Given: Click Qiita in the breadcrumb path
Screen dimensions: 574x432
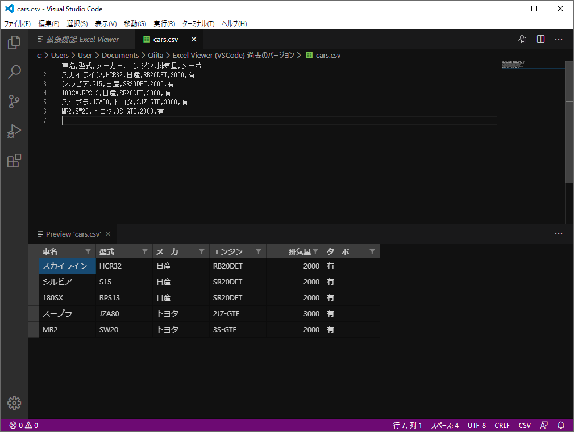Looking at the screenshot, I should [156, 55].
